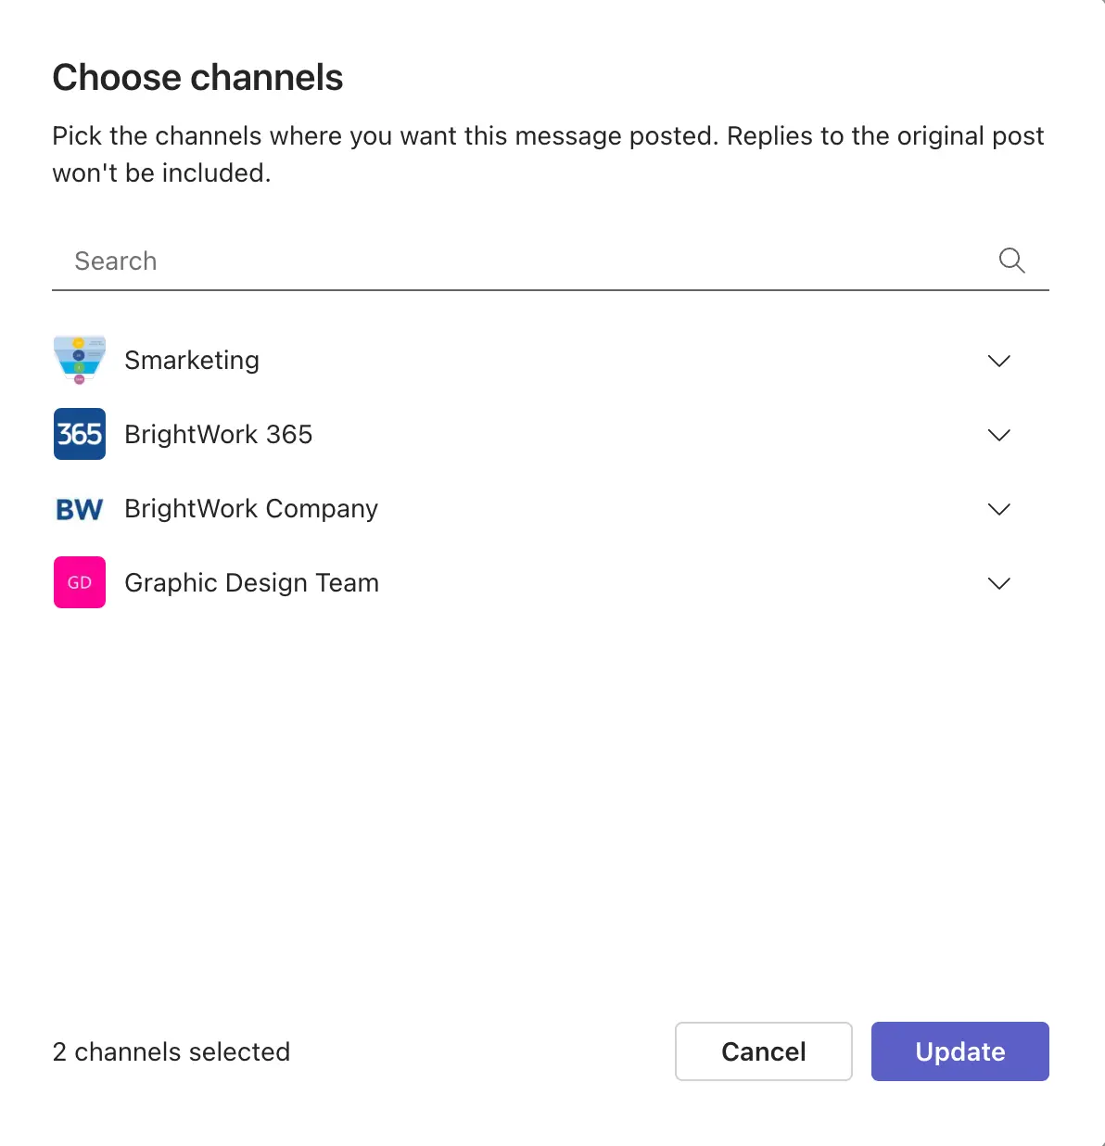Click the 'Choose channels' dialog heading
Viewport: 1105px width, 1146px height.
coord(197,78)
